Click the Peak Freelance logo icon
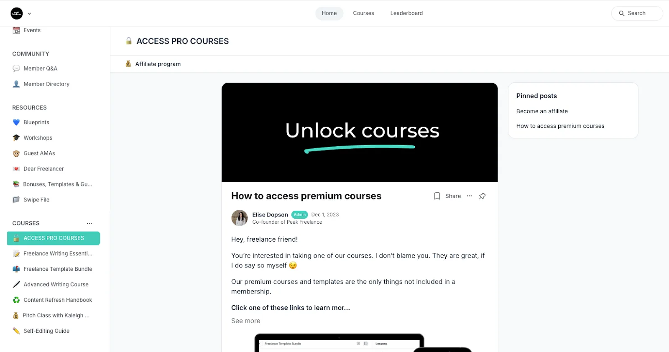The image size is (669, 352). [17, 13]
